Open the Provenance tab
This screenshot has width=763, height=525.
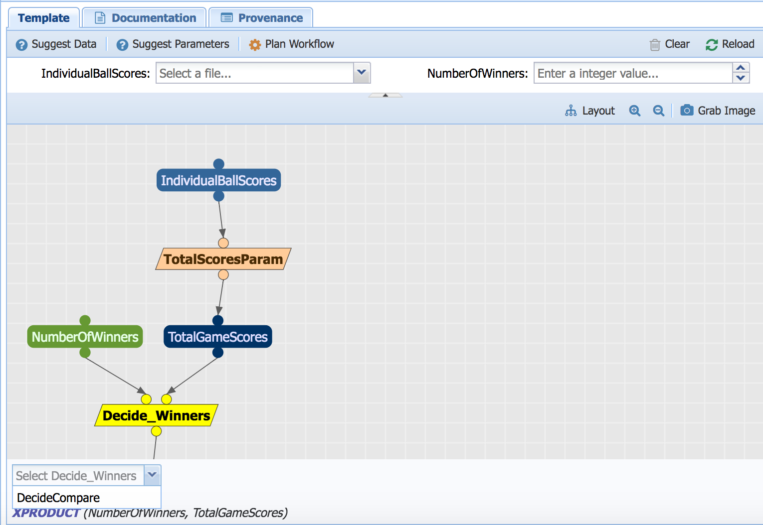tap(261, 18)
